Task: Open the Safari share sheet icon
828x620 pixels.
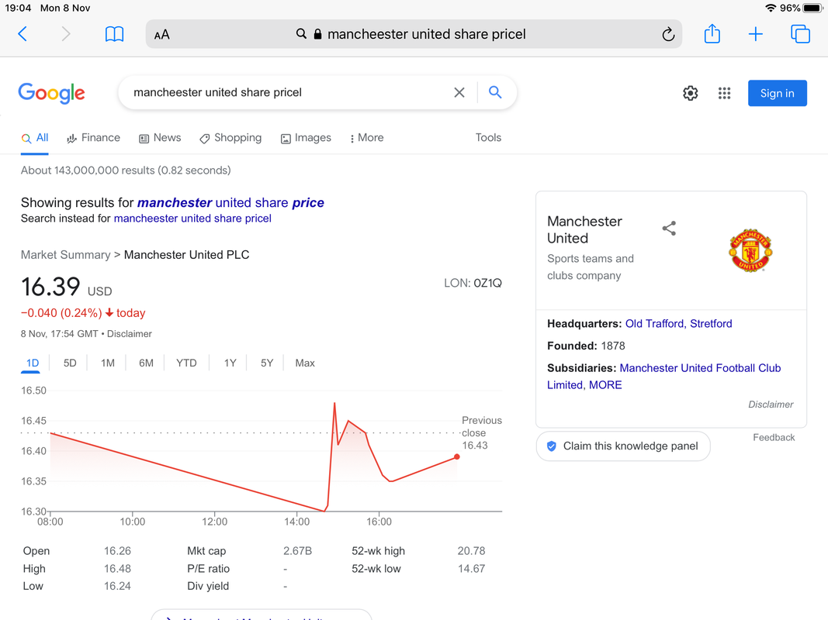Action: tap(712, 34)
